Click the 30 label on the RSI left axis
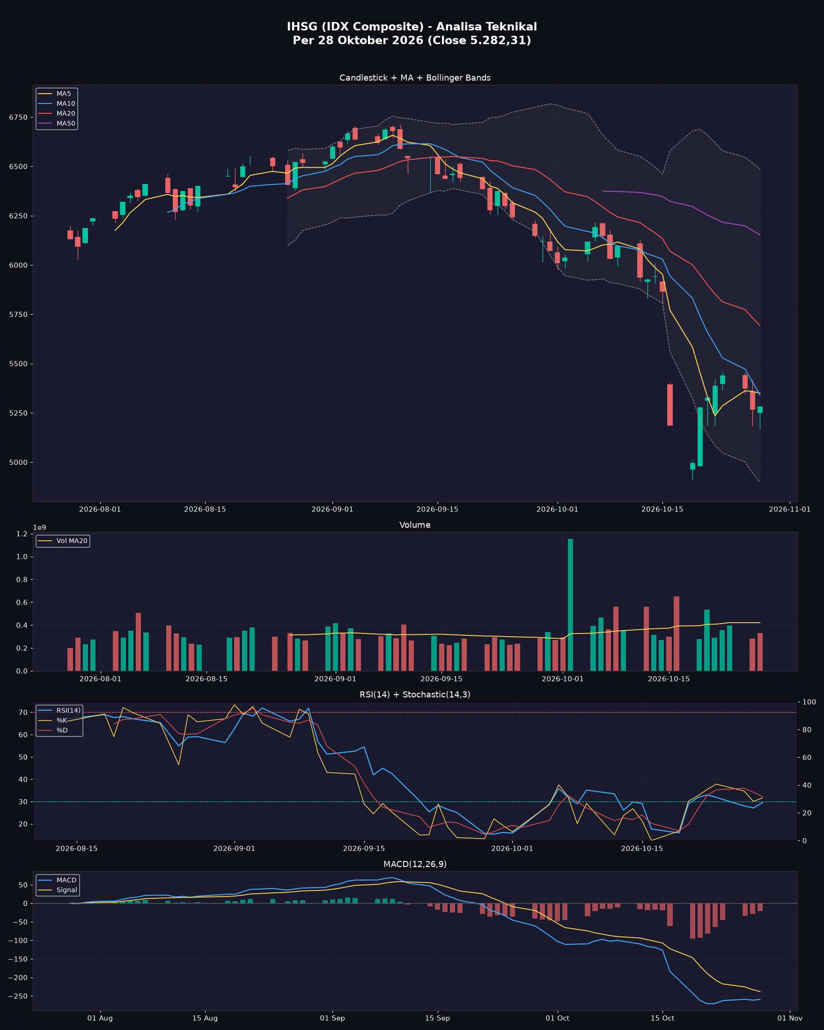824x1030 pixels. pyautogui.click(x=24, y=802)
